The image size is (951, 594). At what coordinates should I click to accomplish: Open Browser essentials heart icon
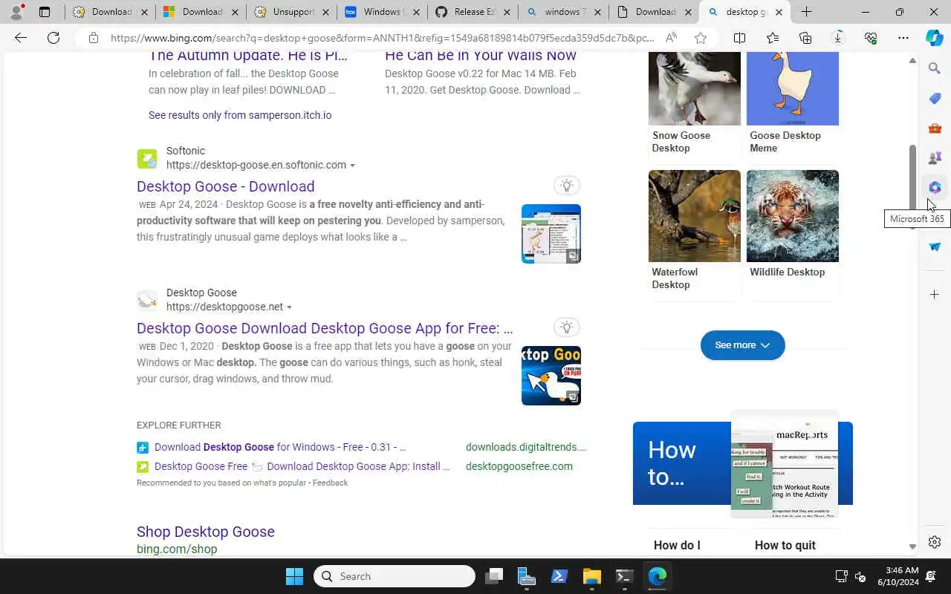point(871,38)
